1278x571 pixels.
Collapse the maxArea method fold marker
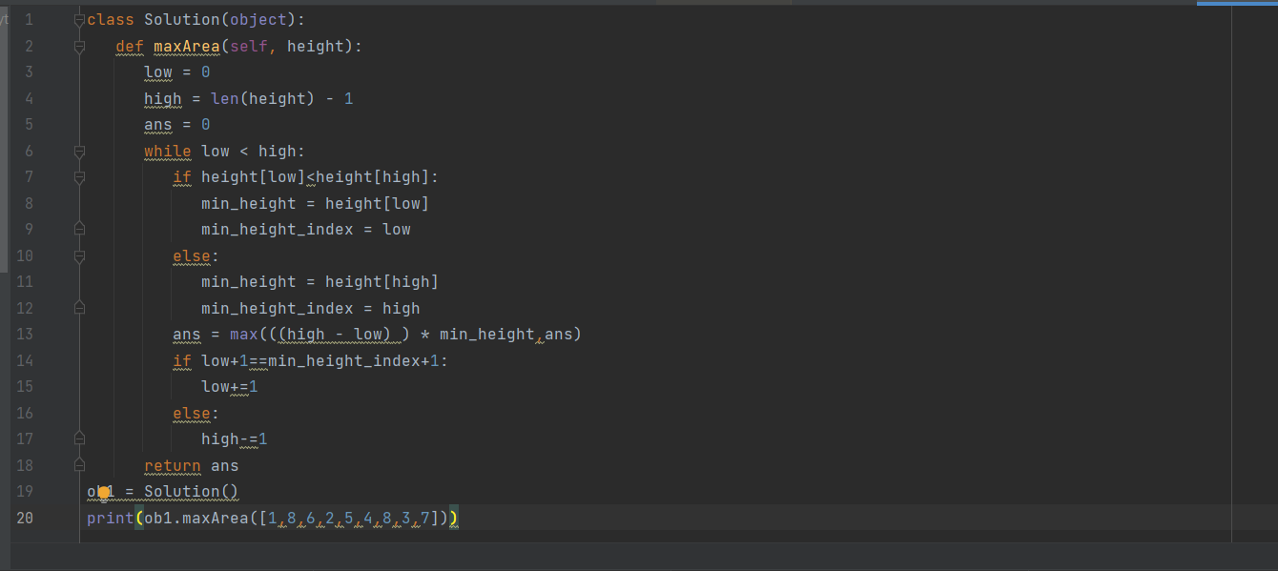pos(79,47)
